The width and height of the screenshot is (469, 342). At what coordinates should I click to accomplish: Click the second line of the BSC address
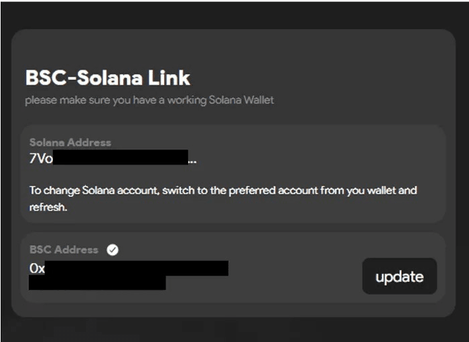coord(97,282)
